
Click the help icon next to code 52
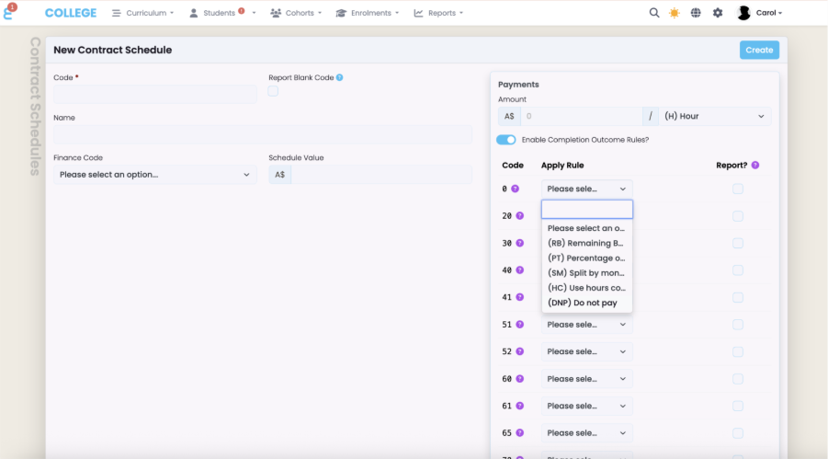click(x=519, y=351)
